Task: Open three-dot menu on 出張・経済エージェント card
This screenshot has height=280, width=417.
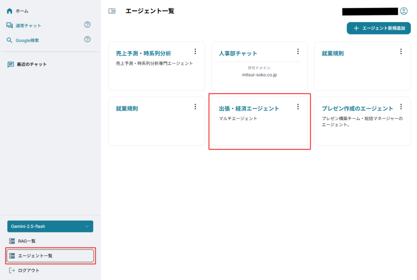Action: (298, 107)
